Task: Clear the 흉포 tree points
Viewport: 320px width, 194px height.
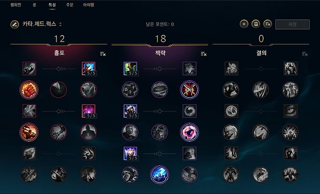Action: pos(103,54)
